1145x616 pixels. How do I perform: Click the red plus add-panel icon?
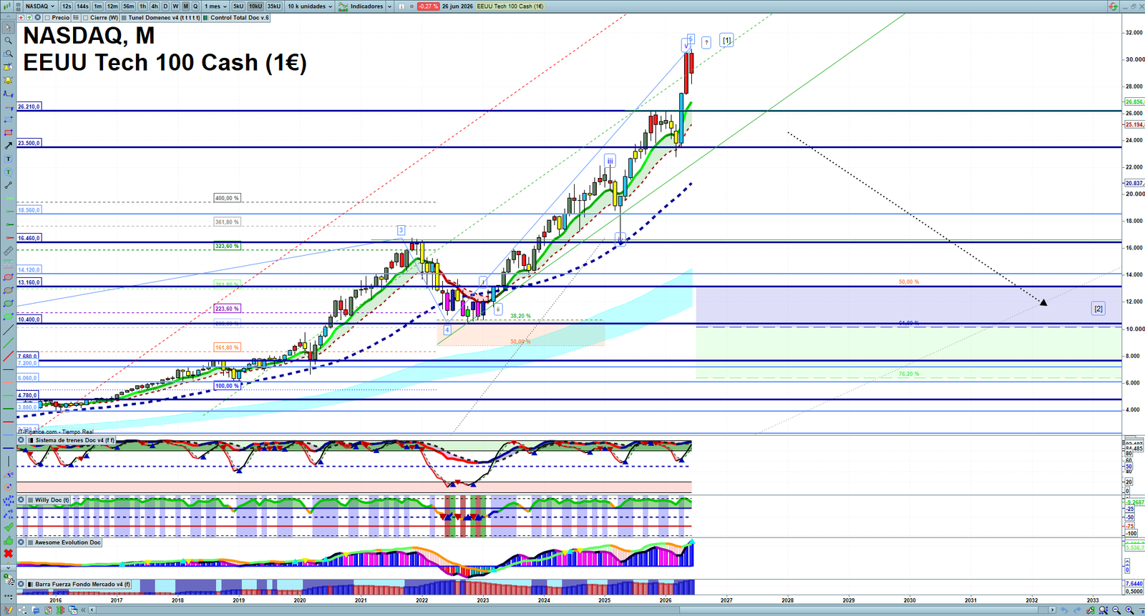21,17
